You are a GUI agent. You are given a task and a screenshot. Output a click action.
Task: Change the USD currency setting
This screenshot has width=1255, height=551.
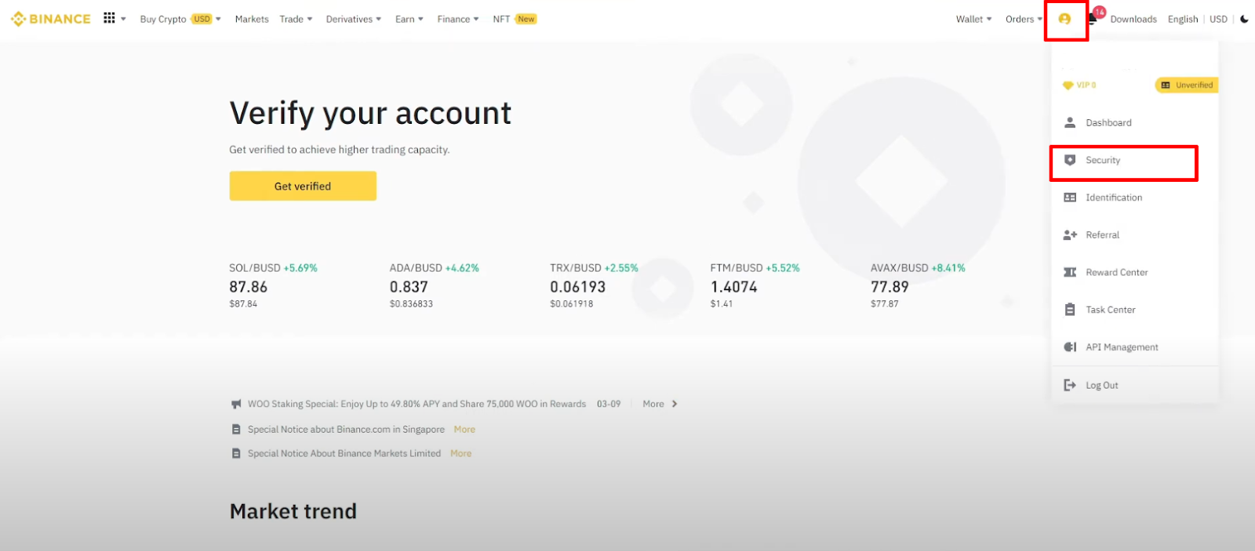[1218, 19]
